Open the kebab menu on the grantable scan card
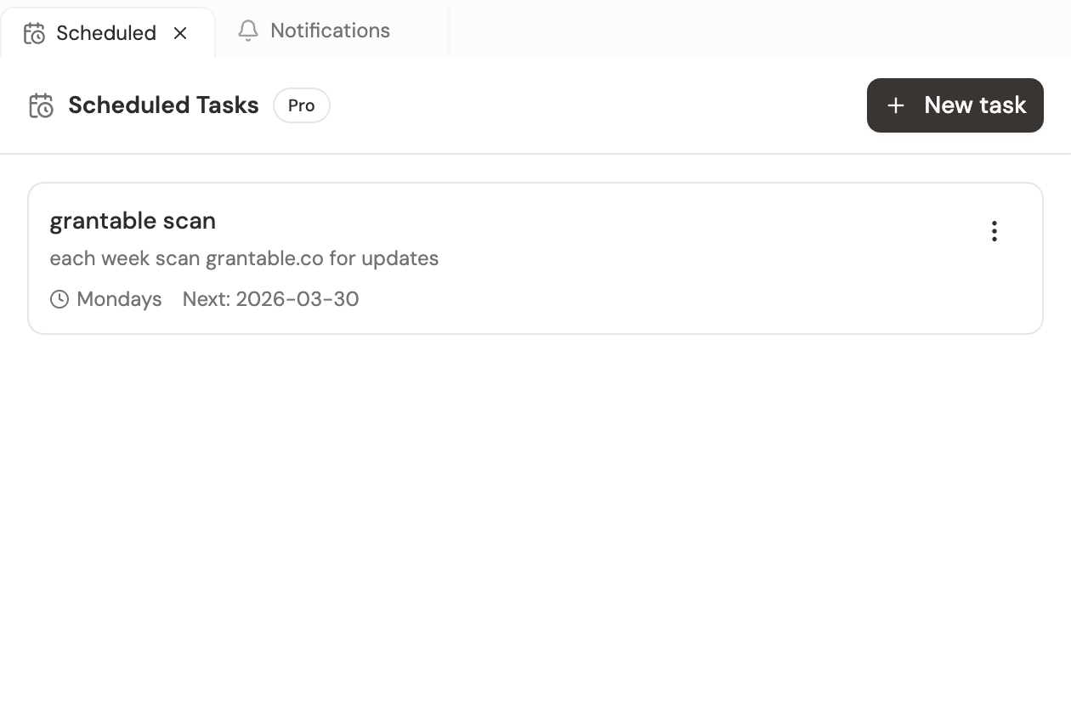Viewport: 1071px width, 719px height. tap(994, 230)
